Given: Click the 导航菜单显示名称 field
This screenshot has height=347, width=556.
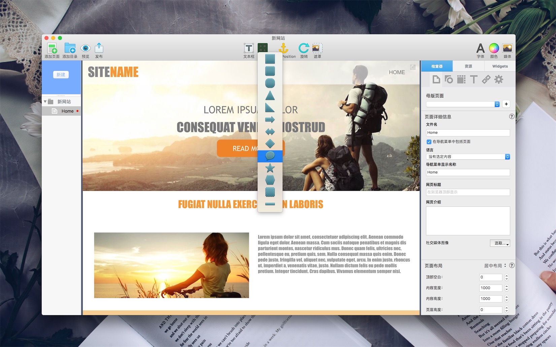Looking at the screenshot, I should 468,172.
